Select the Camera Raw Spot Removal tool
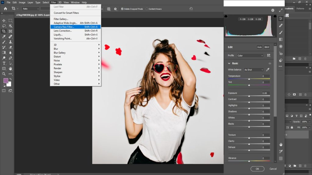312x175 pixels. coord(281,26)
